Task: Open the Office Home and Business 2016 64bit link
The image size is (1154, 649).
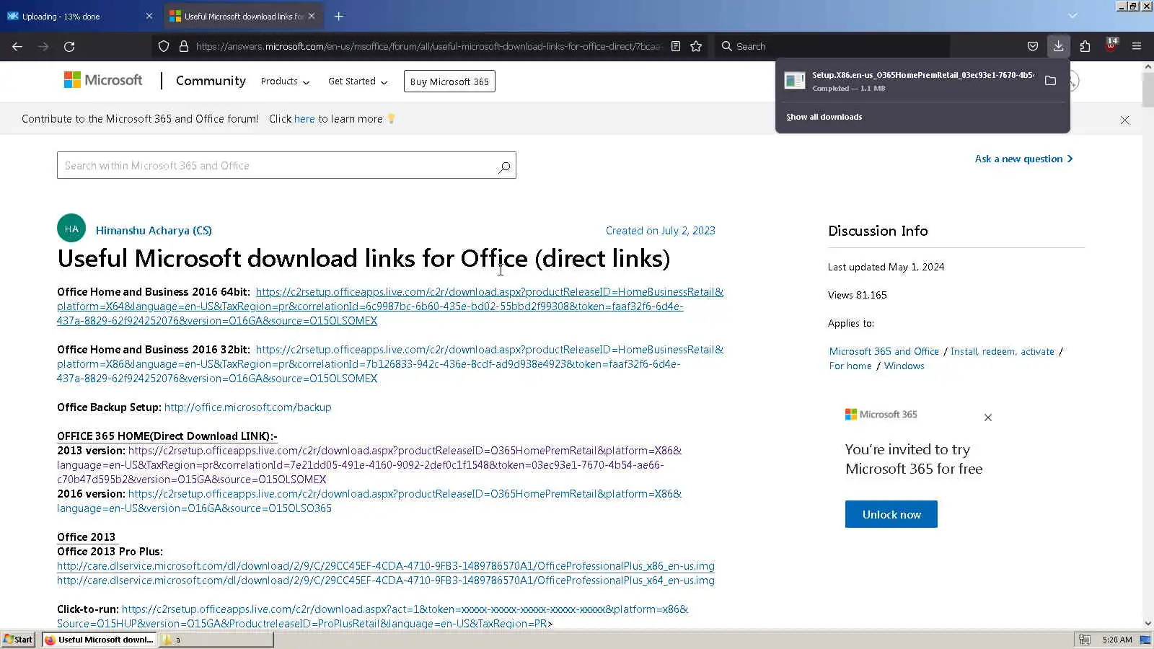Action: (390, 306)
